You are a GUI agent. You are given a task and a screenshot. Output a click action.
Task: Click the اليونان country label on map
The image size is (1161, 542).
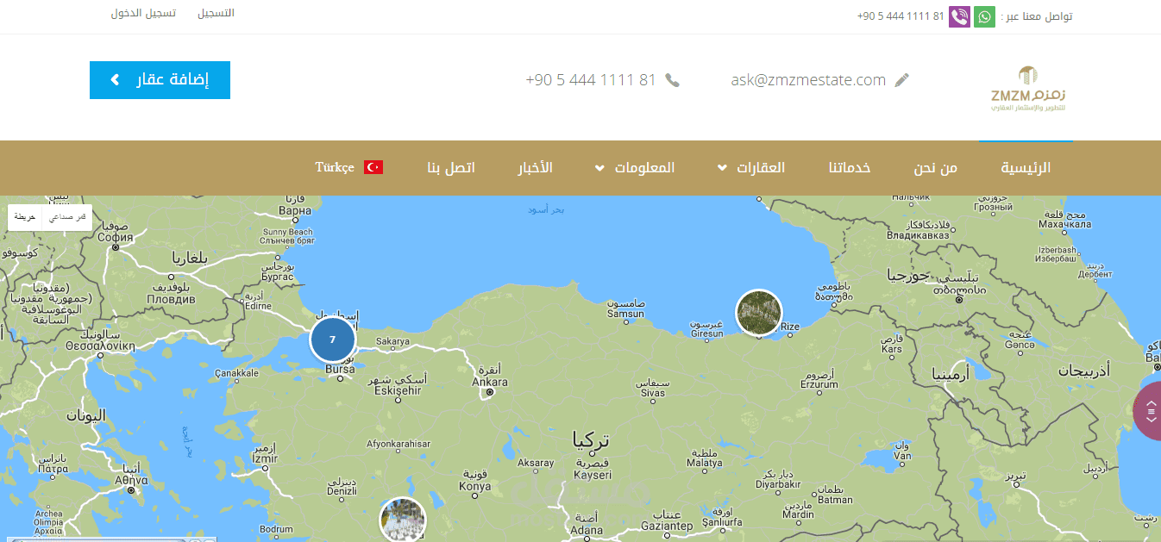85,415
